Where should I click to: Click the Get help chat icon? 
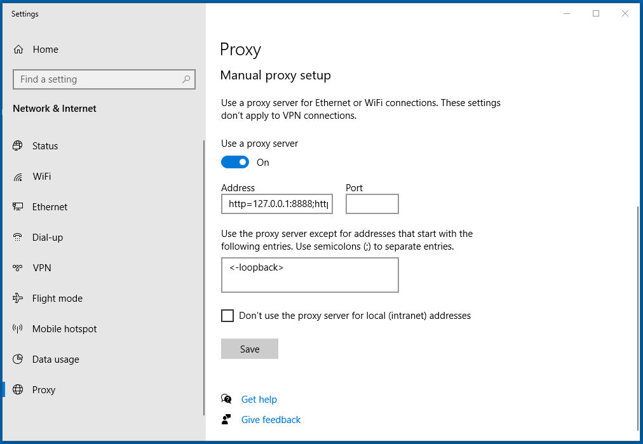coord(226,399)
